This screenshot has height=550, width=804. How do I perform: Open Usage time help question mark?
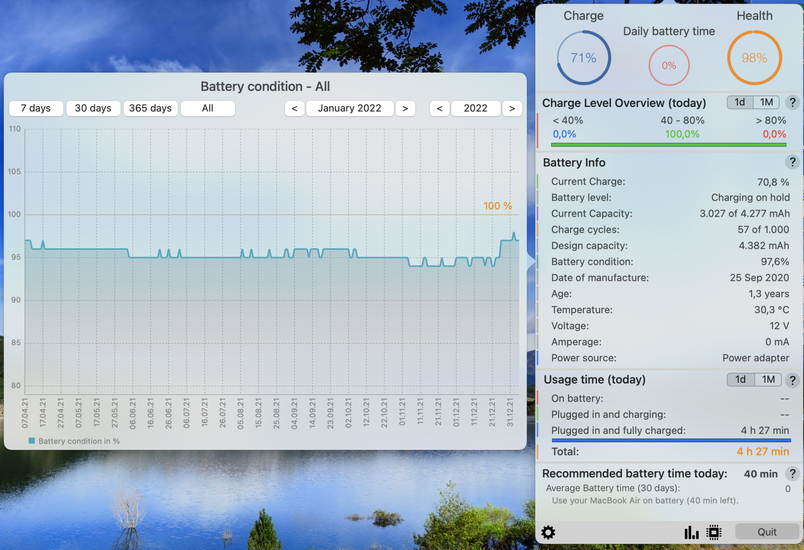pyautogui.click(x=792, y=380)
